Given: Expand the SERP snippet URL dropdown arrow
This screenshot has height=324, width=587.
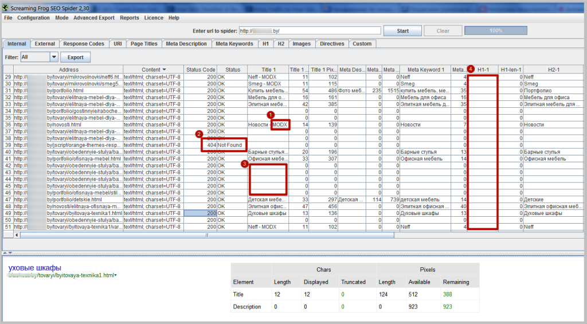Looking at the screenshot, I should [115, 276].
